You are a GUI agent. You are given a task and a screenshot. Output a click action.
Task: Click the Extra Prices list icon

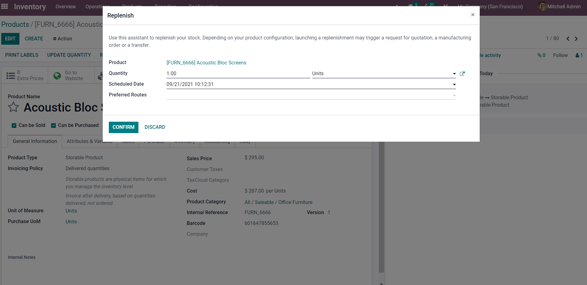pos(10,75)
